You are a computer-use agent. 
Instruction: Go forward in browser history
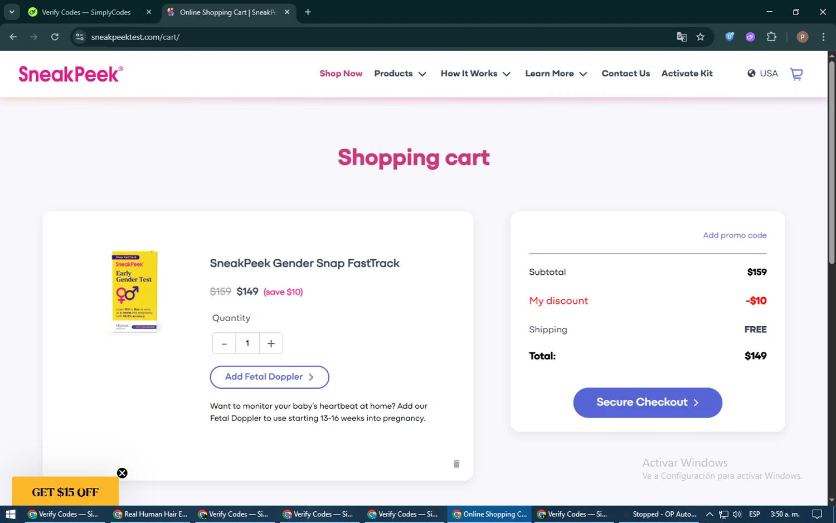tap(34, 37)
